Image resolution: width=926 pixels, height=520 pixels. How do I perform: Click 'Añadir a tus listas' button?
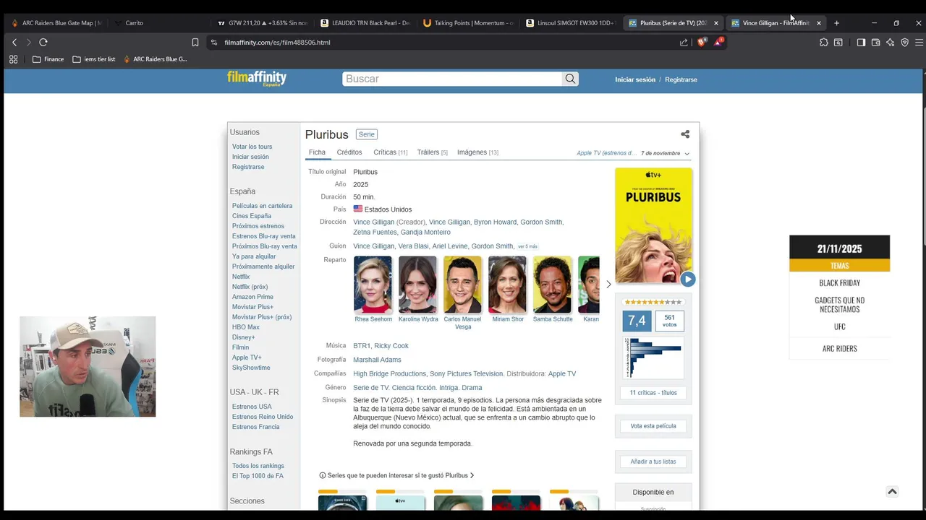[653, 461]
